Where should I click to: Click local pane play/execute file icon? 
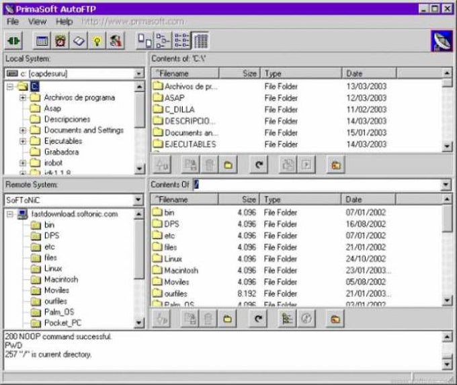pos(306,165)
